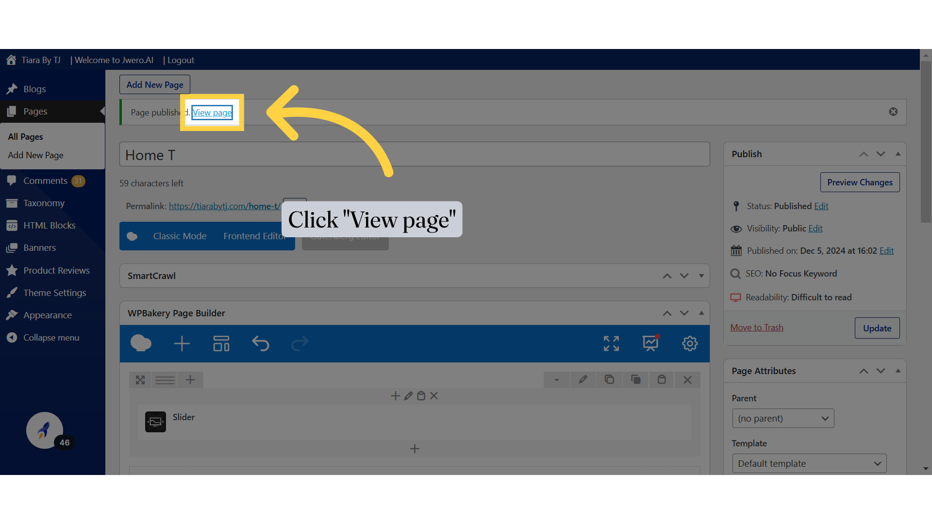Open the tiarabytj.com/home-t permalink
932x524 pixels.
coord(224,206)
